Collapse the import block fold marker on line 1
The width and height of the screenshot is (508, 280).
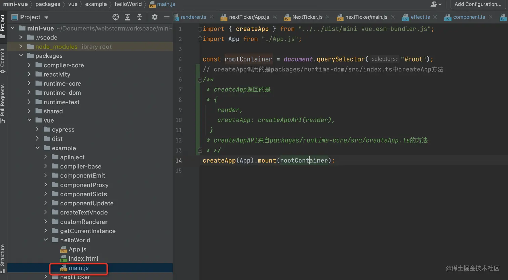click(200, 29)
